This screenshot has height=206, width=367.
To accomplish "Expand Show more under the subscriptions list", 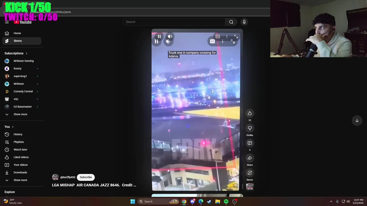I will [22, 114].
